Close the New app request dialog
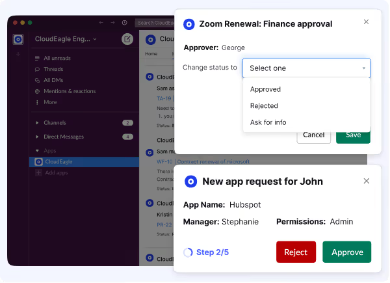The image size is (390, 283). 367,181
